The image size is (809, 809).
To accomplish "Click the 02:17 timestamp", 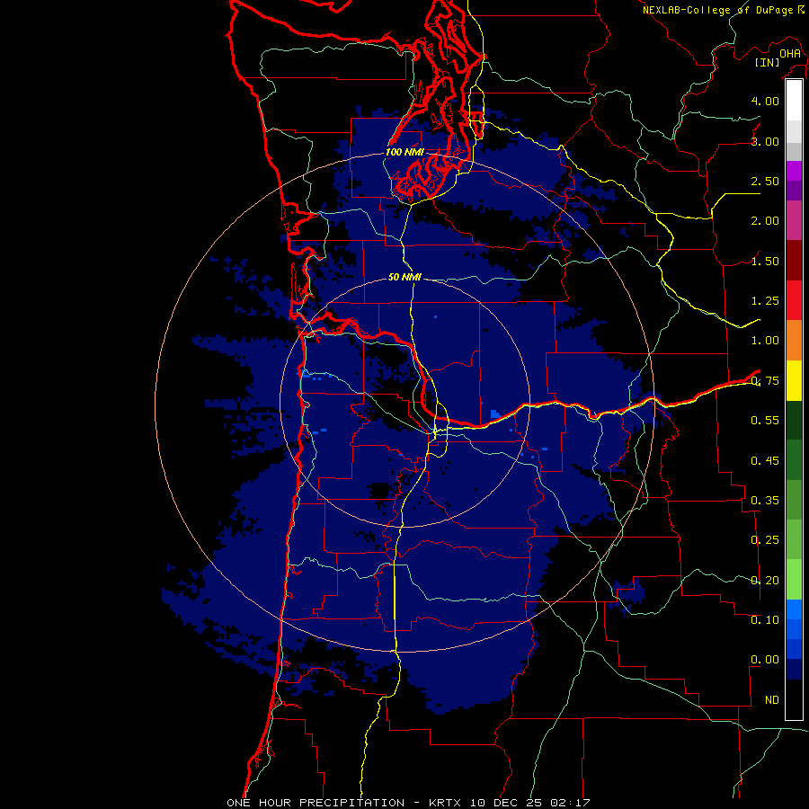I will (x=570, y=803).
